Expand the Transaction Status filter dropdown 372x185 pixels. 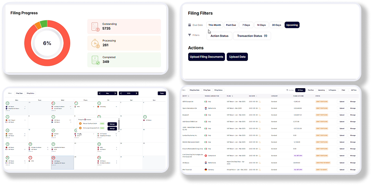pos(252,36)
